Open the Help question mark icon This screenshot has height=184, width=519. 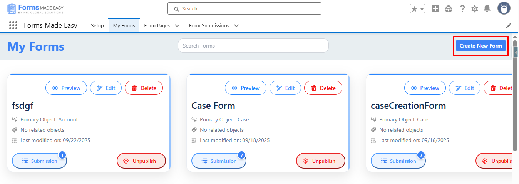(462, 8)
